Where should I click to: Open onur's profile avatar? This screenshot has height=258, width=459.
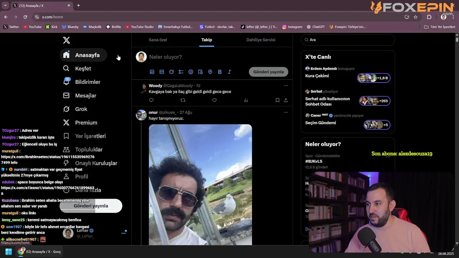(141, 115)
